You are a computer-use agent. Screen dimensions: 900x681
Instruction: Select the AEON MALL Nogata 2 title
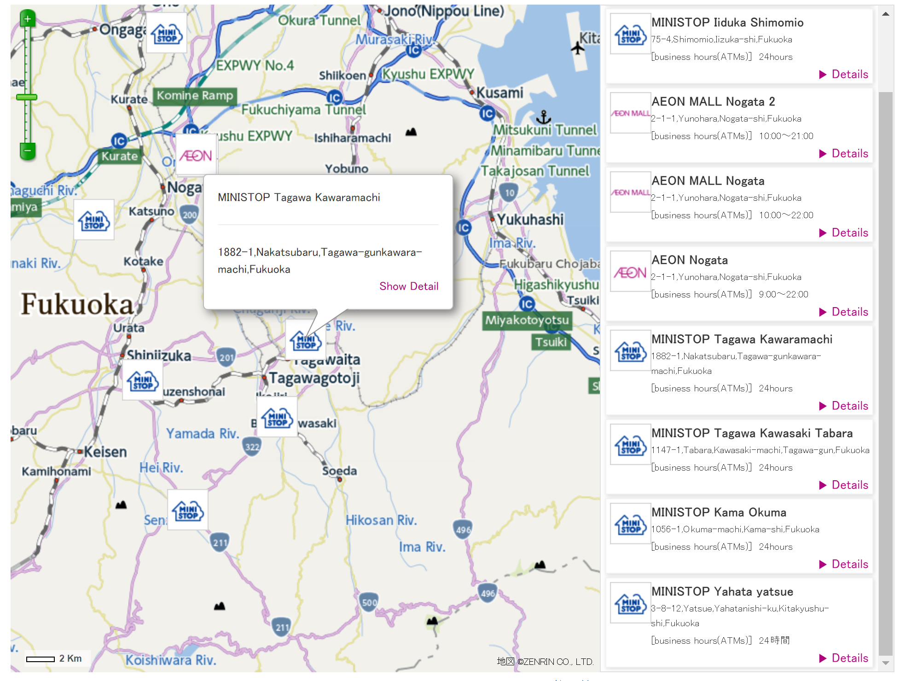pos(713,101)
